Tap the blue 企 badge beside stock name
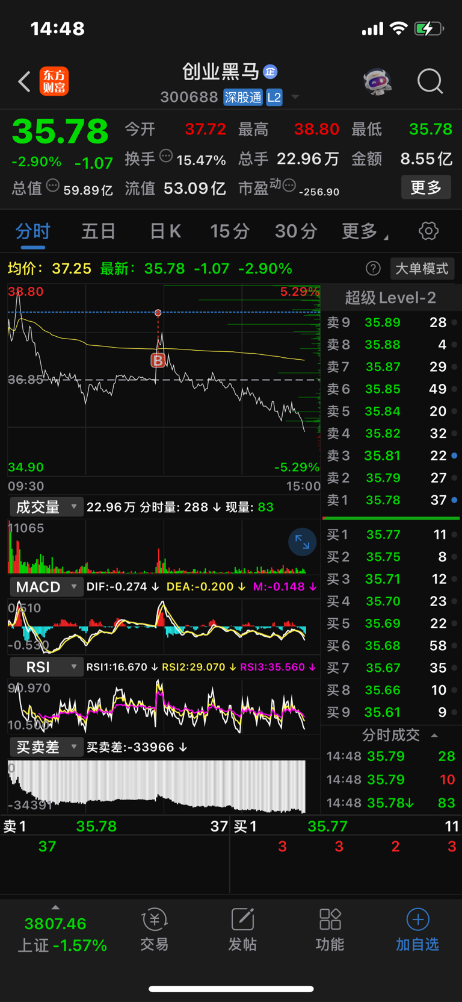This screenshot has height=1002, width=462. click(x=270, y=72)
